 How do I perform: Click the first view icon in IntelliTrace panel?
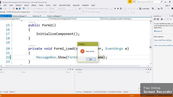[x=155, y=19]
